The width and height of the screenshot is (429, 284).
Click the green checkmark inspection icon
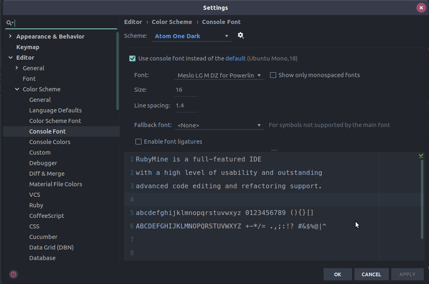[421, 156]
